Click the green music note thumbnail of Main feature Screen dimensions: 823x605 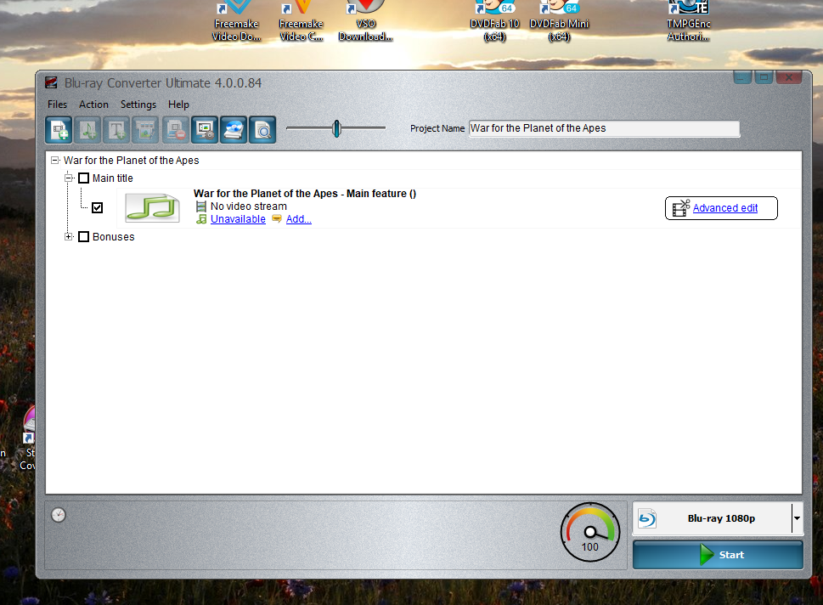[x=152, y=208]
